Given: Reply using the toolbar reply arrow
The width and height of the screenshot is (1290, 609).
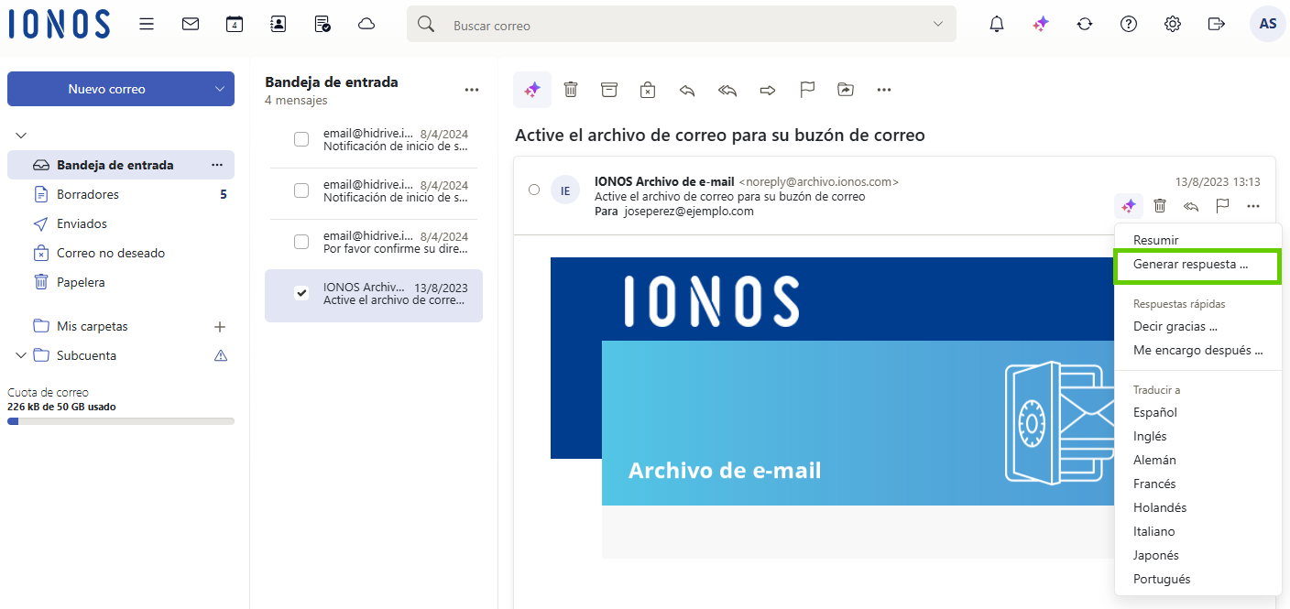Looking at the screenshot, I should click(x=687, y=90).
